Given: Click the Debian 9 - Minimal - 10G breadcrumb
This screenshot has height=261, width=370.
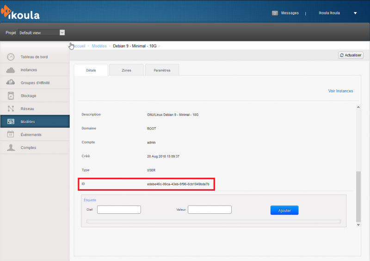Looking at the screenshot, I should click(135, 46).
